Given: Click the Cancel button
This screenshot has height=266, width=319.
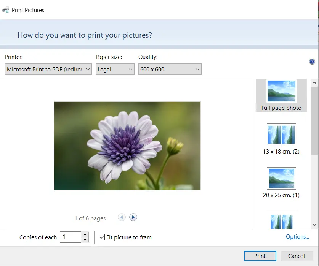Looking at the screenshot, I should tap(297, 256).
